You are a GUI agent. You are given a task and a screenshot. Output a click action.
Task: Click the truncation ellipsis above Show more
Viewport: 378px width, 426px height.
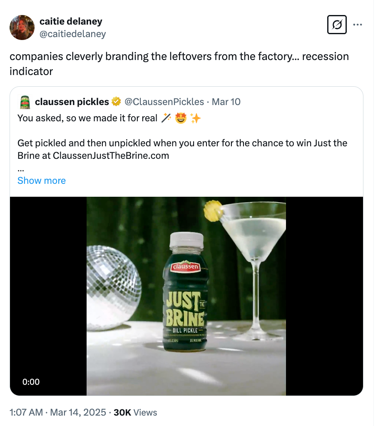click(x=21, y=170)
